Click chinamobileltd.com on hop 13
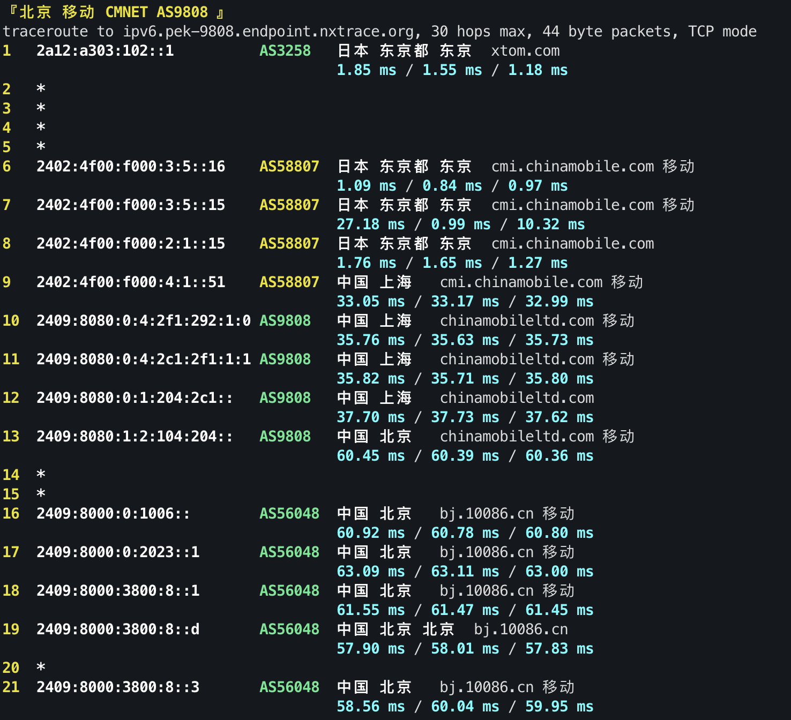 coord(517,437)
